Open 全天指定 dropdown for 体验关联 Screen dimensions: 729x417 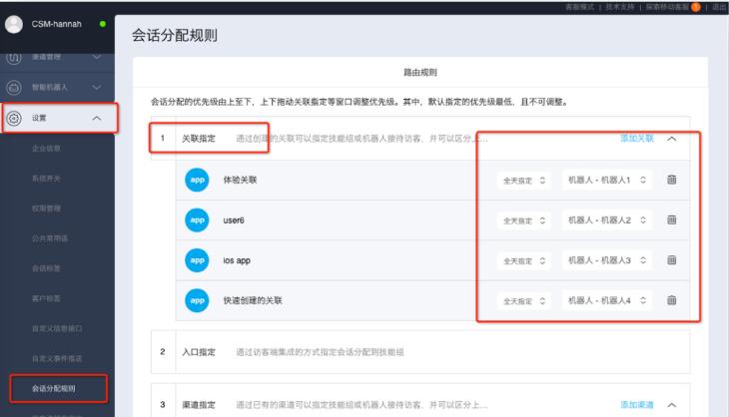524,180
